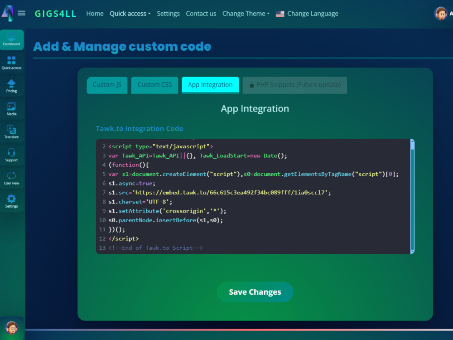Switch to User view in the sidebar
This screenshot has width=453, height=340.
click(12, 178)
